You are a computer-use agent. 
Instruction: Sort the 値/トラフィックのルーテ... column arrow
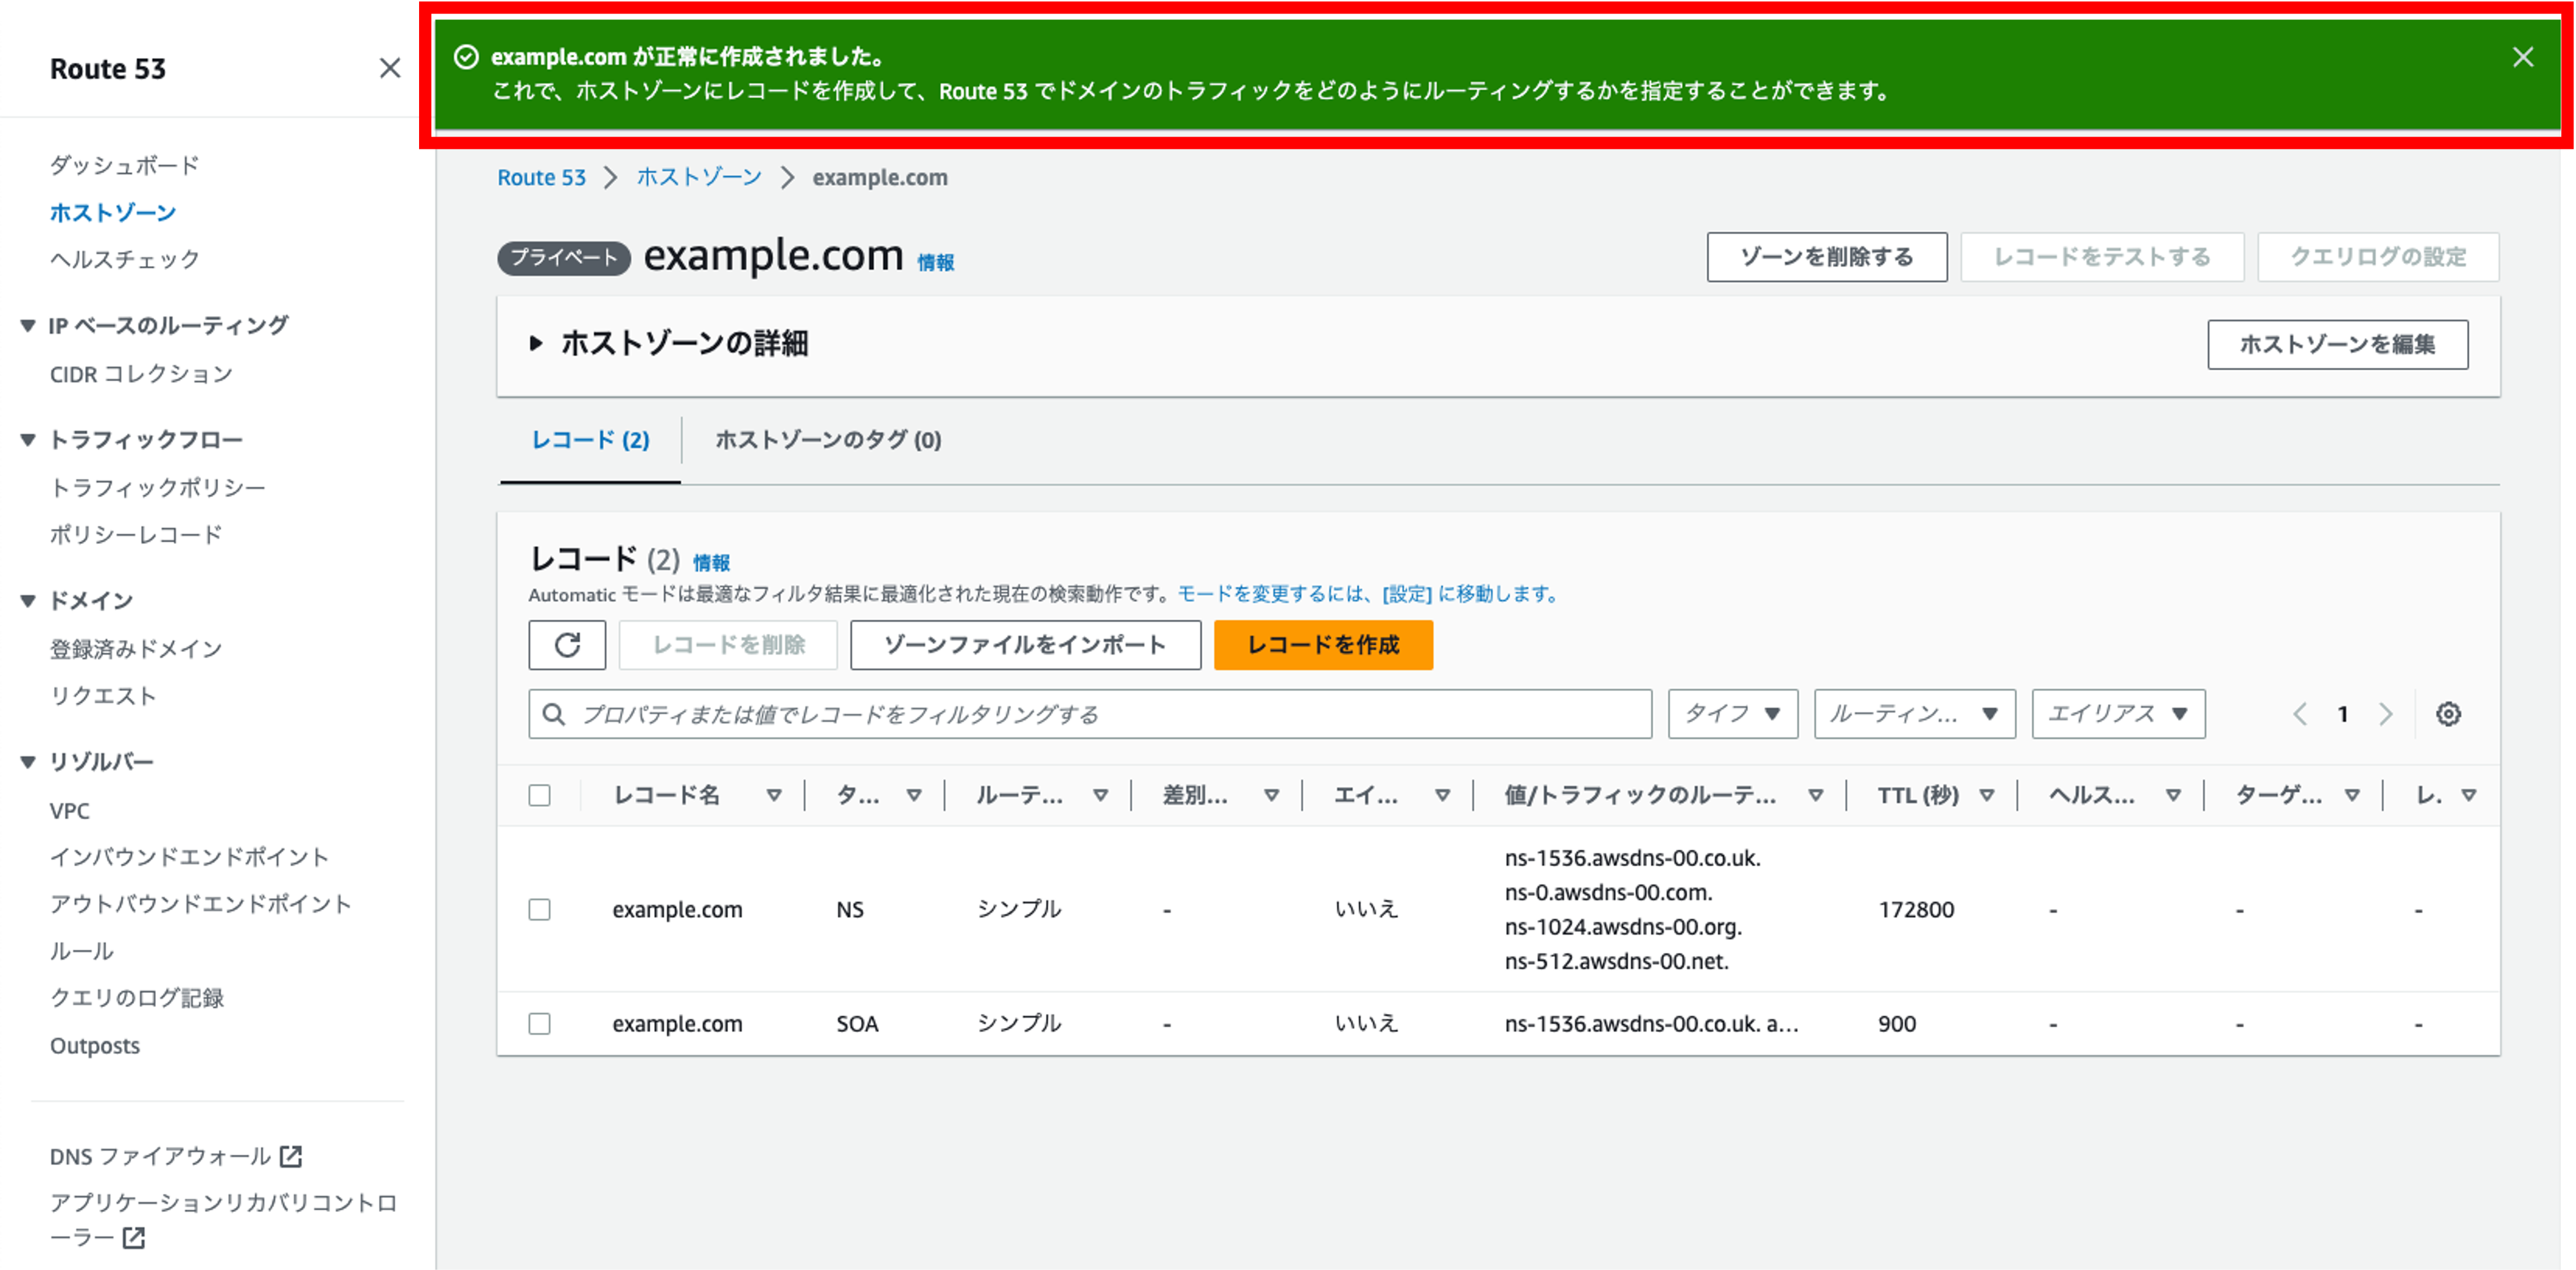tap(1815, 796)
